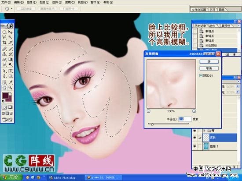Expand the layer group folder triangle
This screenshot has height=181, width=242.
205,131
